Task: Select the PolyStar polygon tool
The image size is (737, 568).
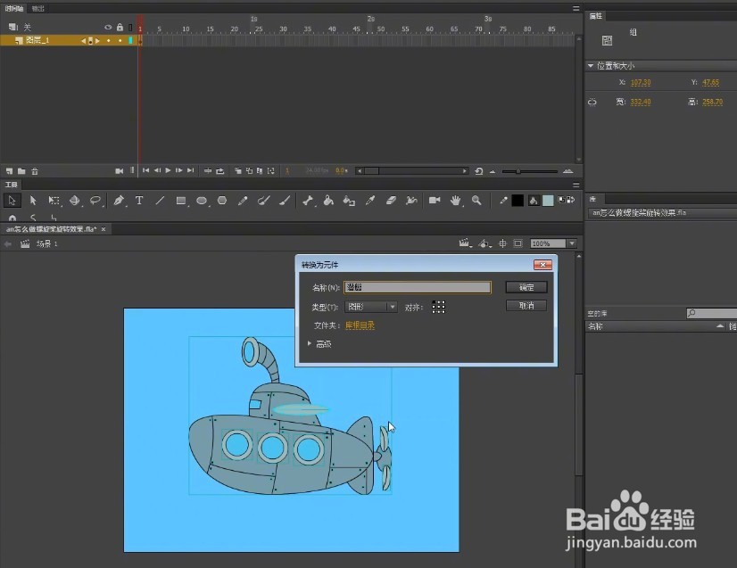Action: (222, 201)
